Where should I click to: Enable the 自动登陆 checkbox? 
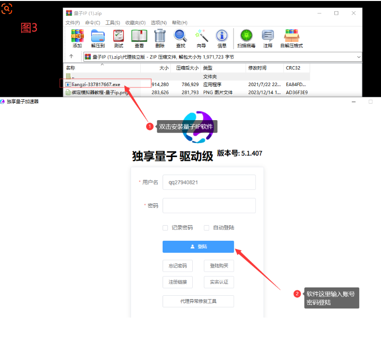(207, 228)
